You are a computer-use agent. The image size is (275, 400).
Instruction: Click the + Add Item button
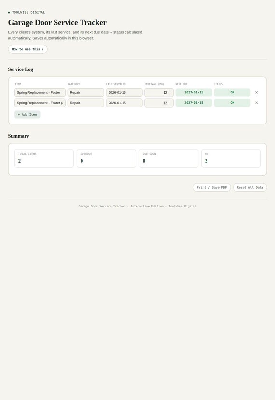point(27,115)
